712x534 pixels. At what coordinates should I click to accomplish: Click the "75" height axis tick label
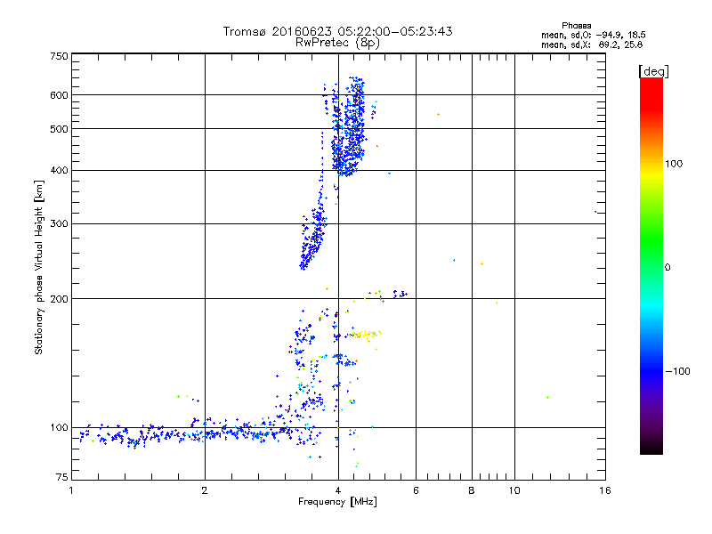click(x=62, y=477)
